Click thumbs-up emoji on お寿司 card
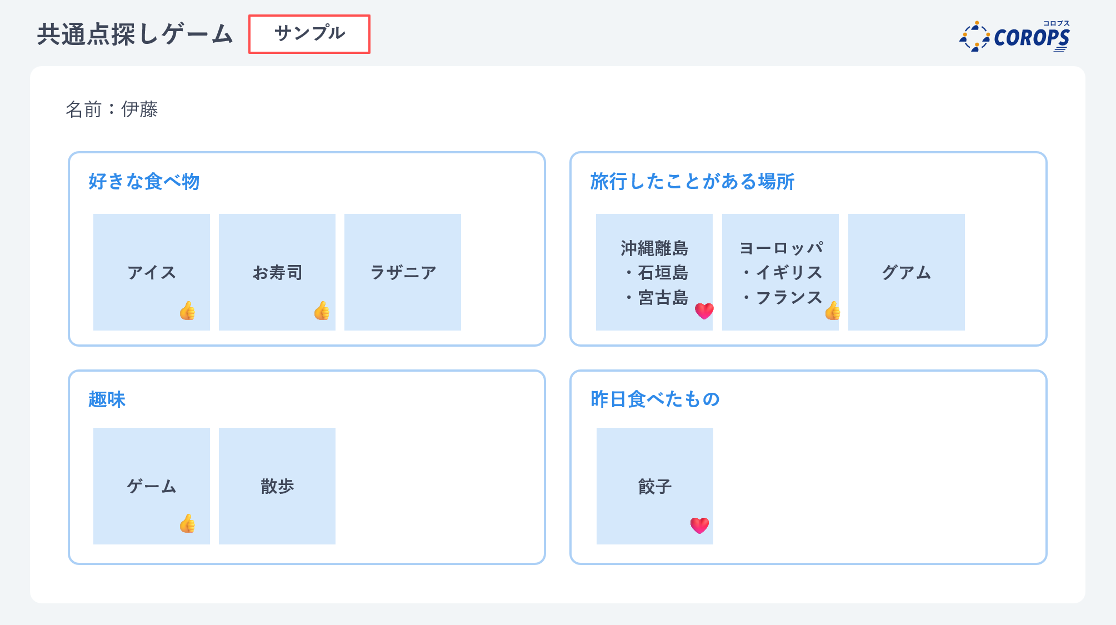The width and height of the screenshot is (1116, 625). tap(322, 311)
